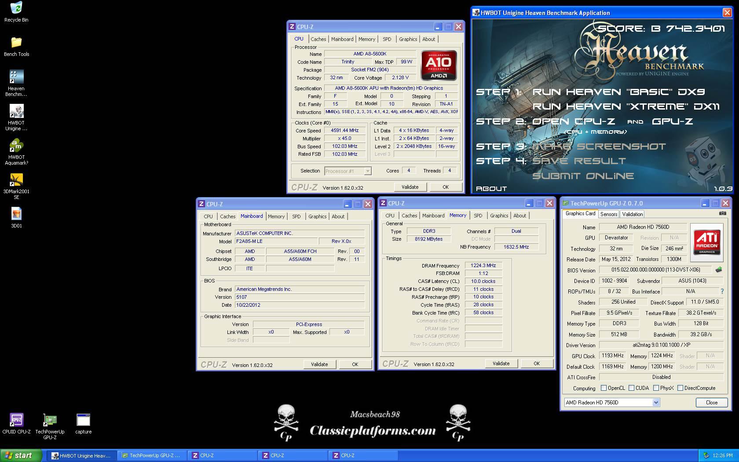Screen dimensions: 739x462
Task: Enable the DirectCompute checkbox in GPU-Z
Action: (680, 388)
